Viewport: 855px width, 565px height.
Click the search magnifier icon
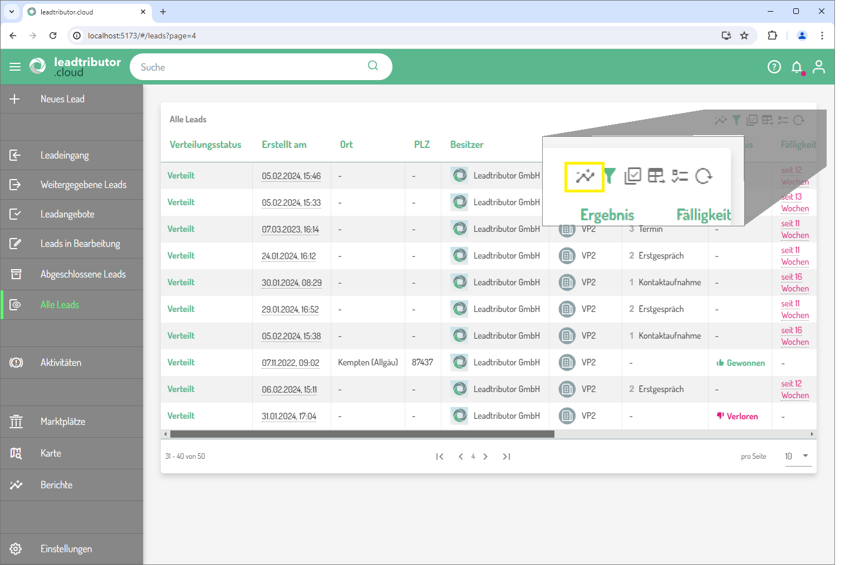click(x=373, y=66)
